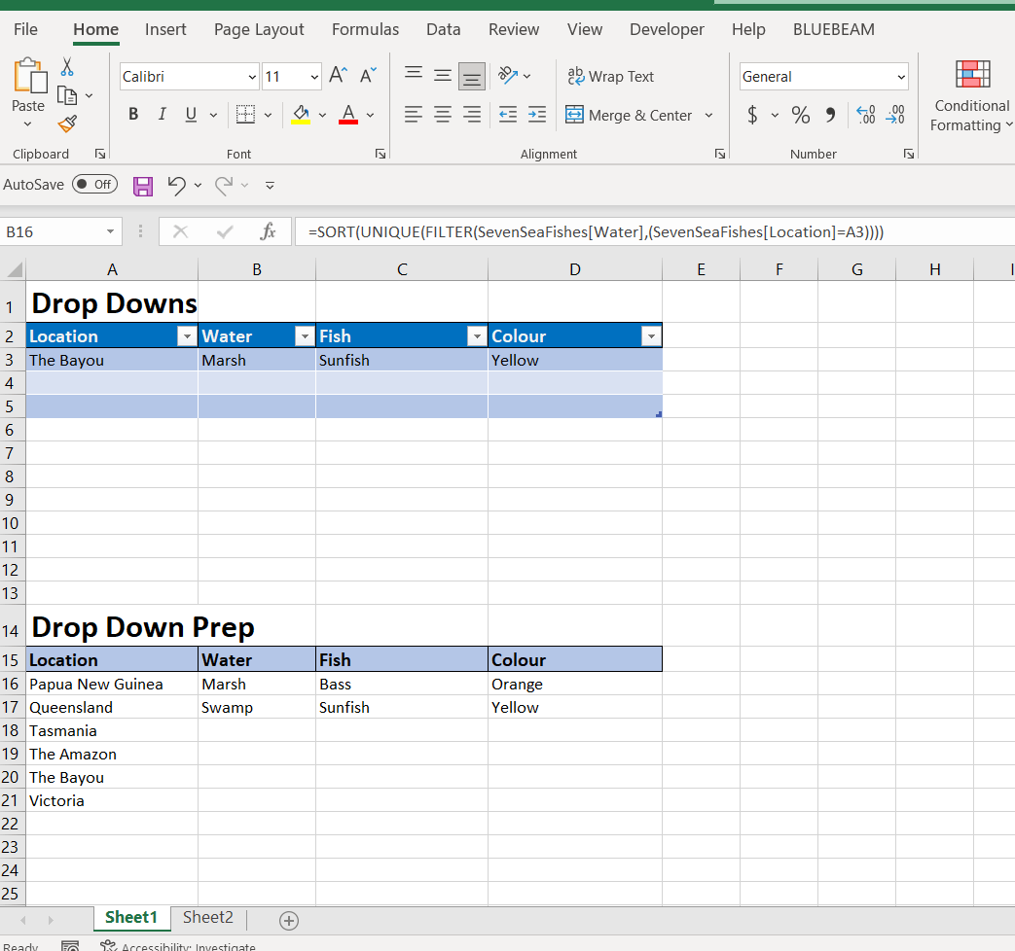Click the Select All corner triangle
The image size is (1015, 951).
(x=14, y=269)
